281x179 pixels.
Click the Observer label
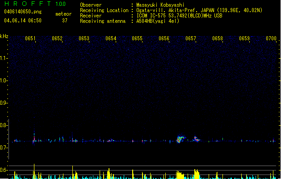(x=91, y=5)
